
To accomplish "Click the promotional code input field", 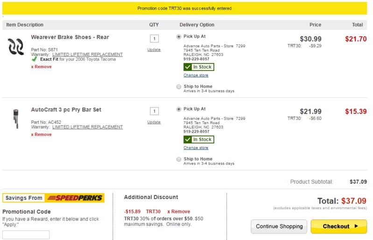I will click(x=26, y=235).
